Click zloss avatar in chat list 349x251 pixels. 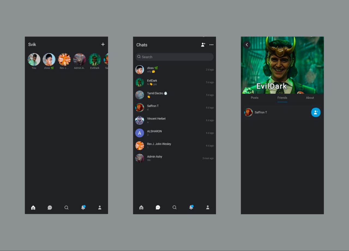(140, 70)
